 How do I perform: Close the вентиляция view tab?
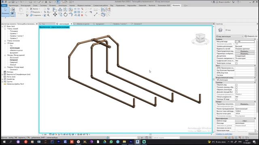(x=72, y=24)
